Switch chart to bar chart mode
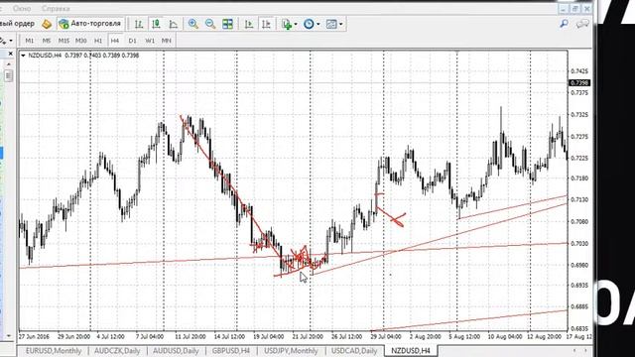The image size is (635, 357). tap(139, 24)
